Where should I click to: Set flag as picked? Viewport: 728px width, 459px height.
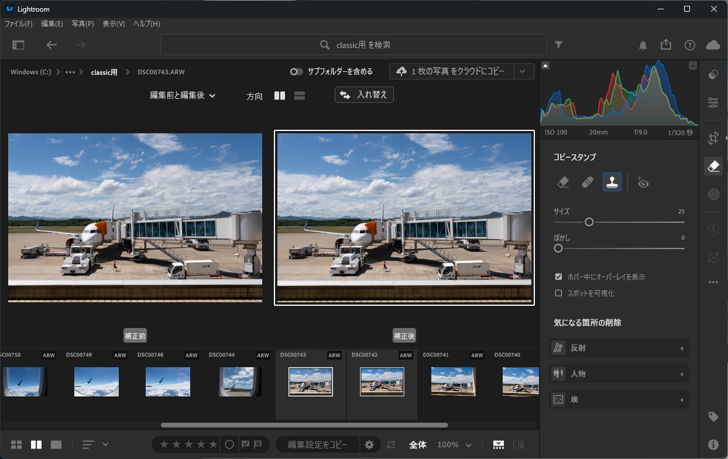click(246, 444)
